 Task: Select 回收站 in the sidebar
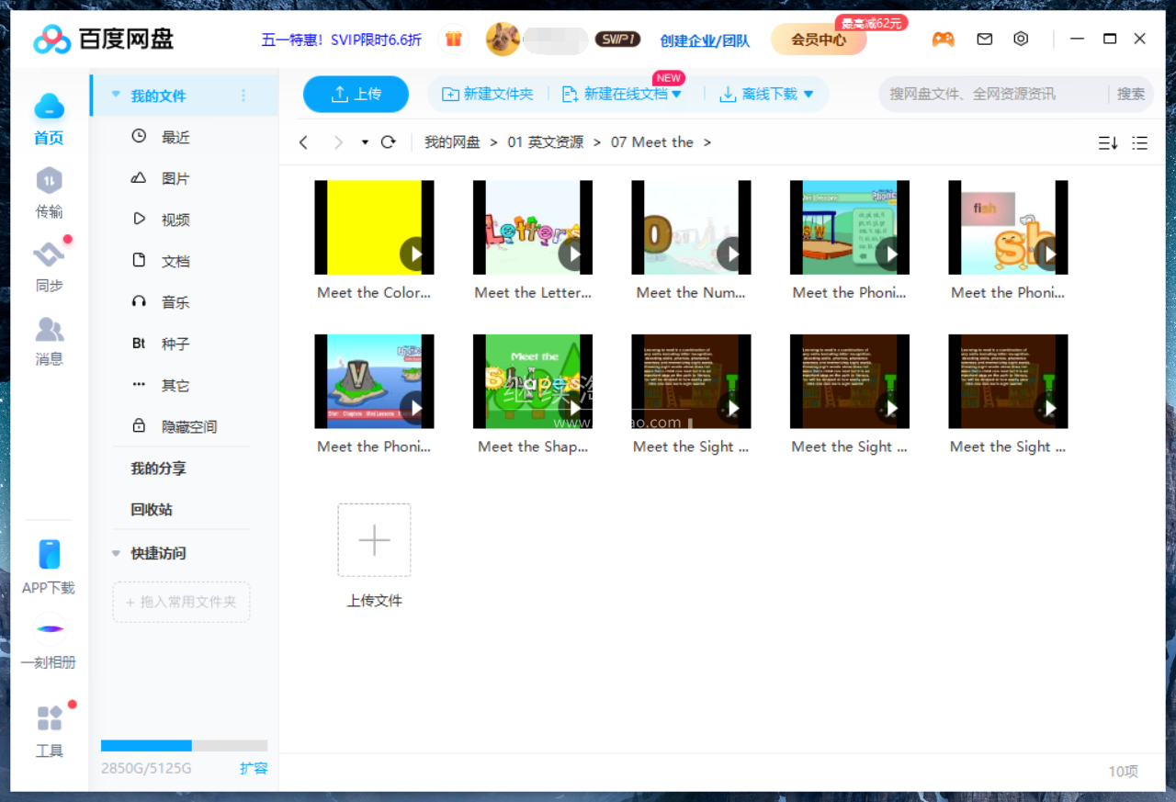(152, 509)
